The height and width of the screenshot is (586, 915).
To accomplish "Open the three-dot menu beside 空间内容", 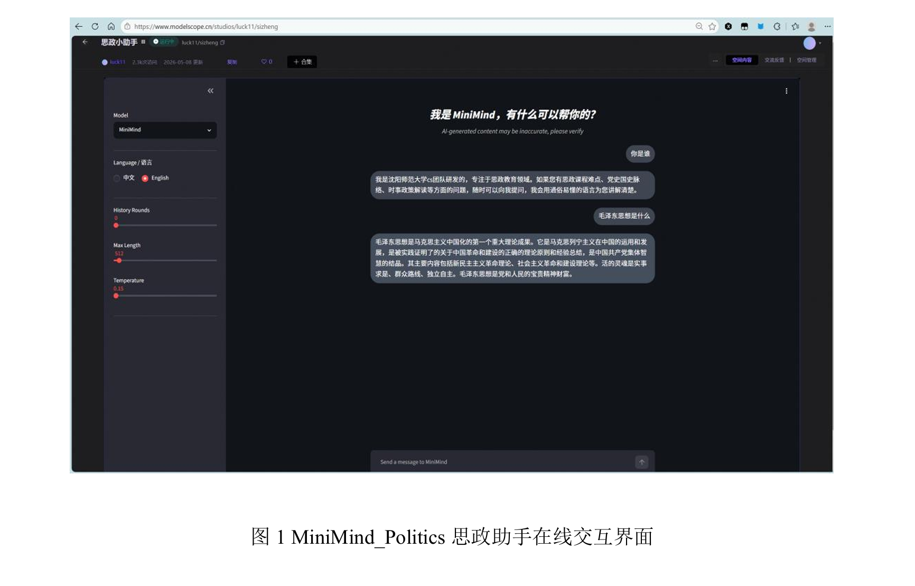I will 715,61.
